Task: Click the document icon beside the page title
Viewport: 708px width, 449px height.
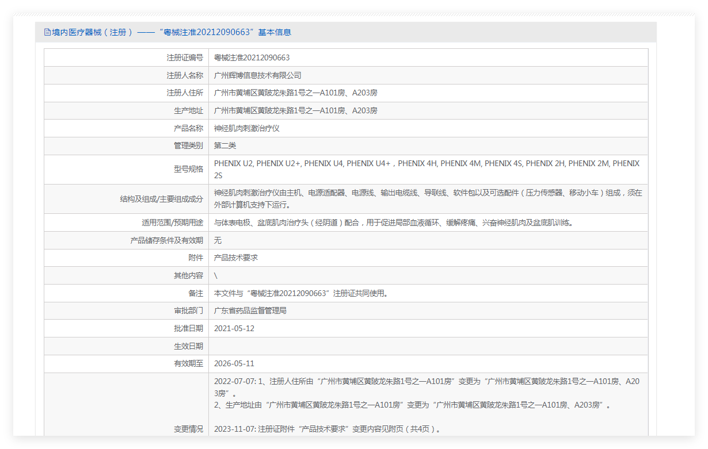Action: [48, 32]
